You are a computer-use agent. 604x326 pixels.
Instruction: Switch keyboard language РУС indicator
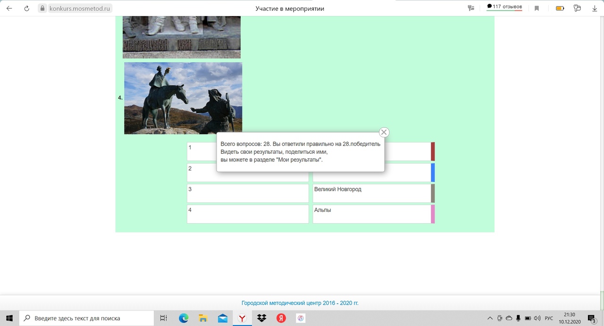(549, 318)
